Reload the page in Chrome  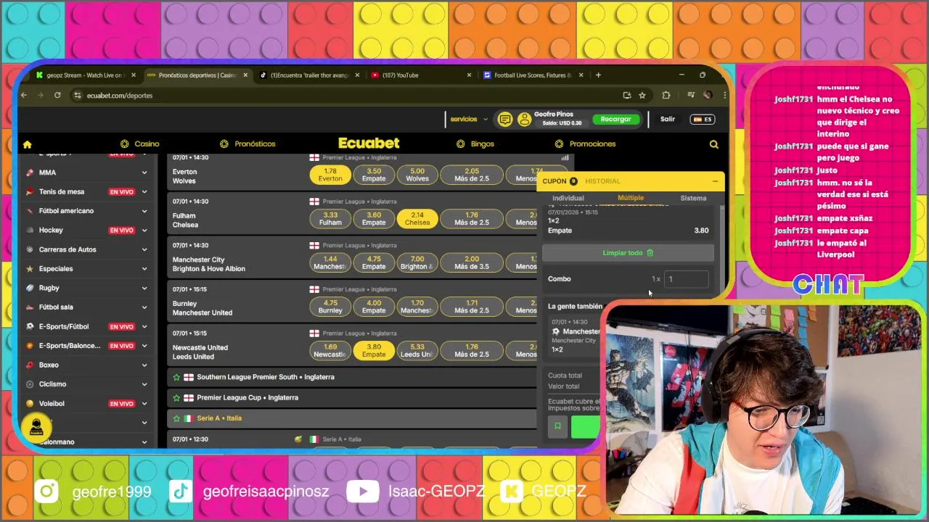(x=57, y=95)
